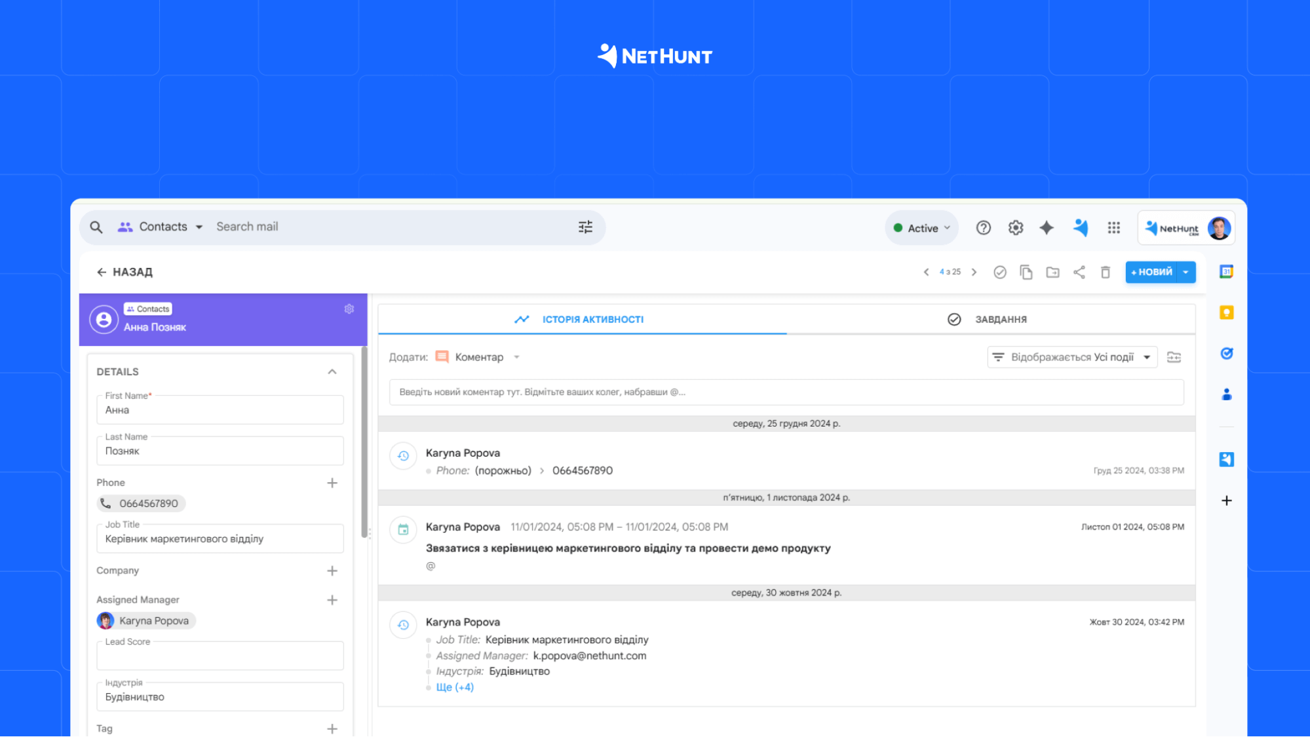Viewport: 1310px width, 737px height.
Task: Open Відображається Усі події filter
Action: pyautogui.click(x=1072, y=358)
